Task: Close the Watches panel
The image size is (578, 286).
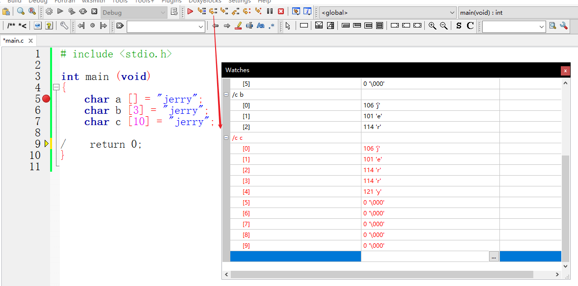Action: click(x=565, y=71)
